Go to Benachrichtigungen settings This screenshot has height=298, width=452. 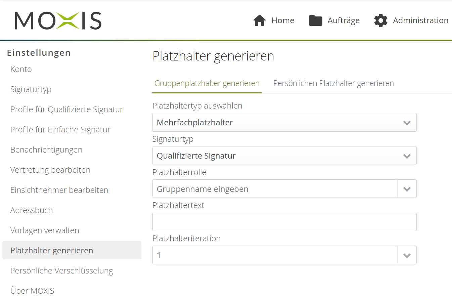point(46,150)
